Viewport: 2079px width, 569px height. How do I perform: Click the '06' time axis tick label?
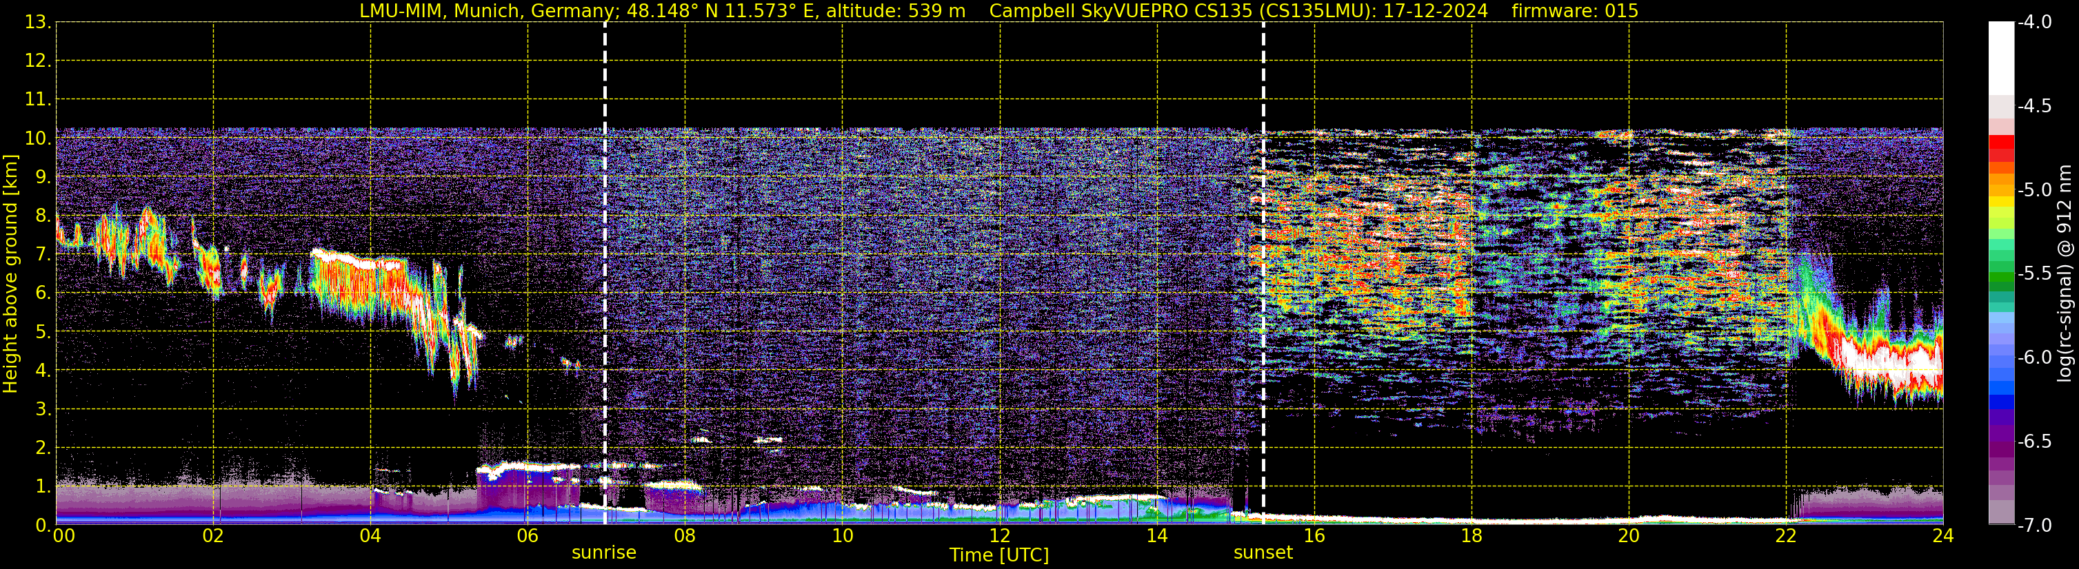click(x=528, y=536)
